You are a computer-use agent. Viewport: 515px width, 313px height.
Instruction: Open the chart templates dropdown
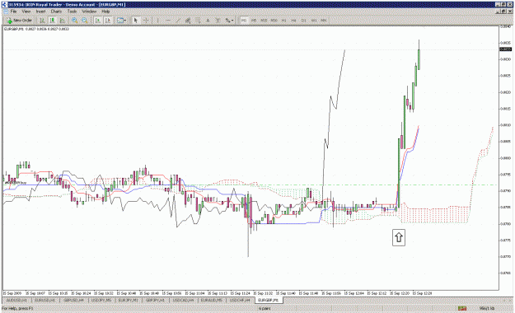click(x=121, y=21)
